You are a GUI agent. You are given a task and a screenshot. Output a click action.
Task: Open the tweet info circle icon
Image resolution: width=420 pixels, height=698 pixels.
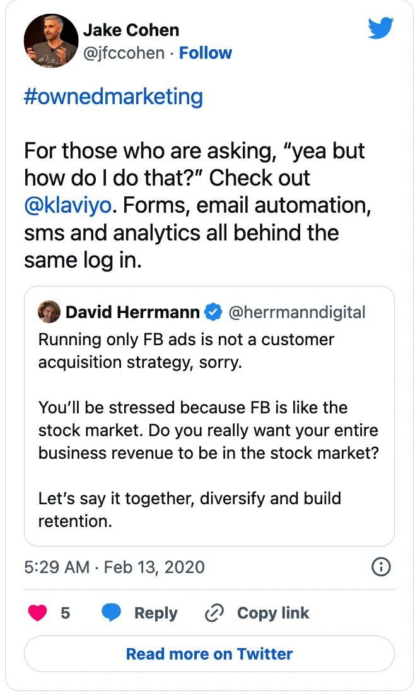(381, 567)
